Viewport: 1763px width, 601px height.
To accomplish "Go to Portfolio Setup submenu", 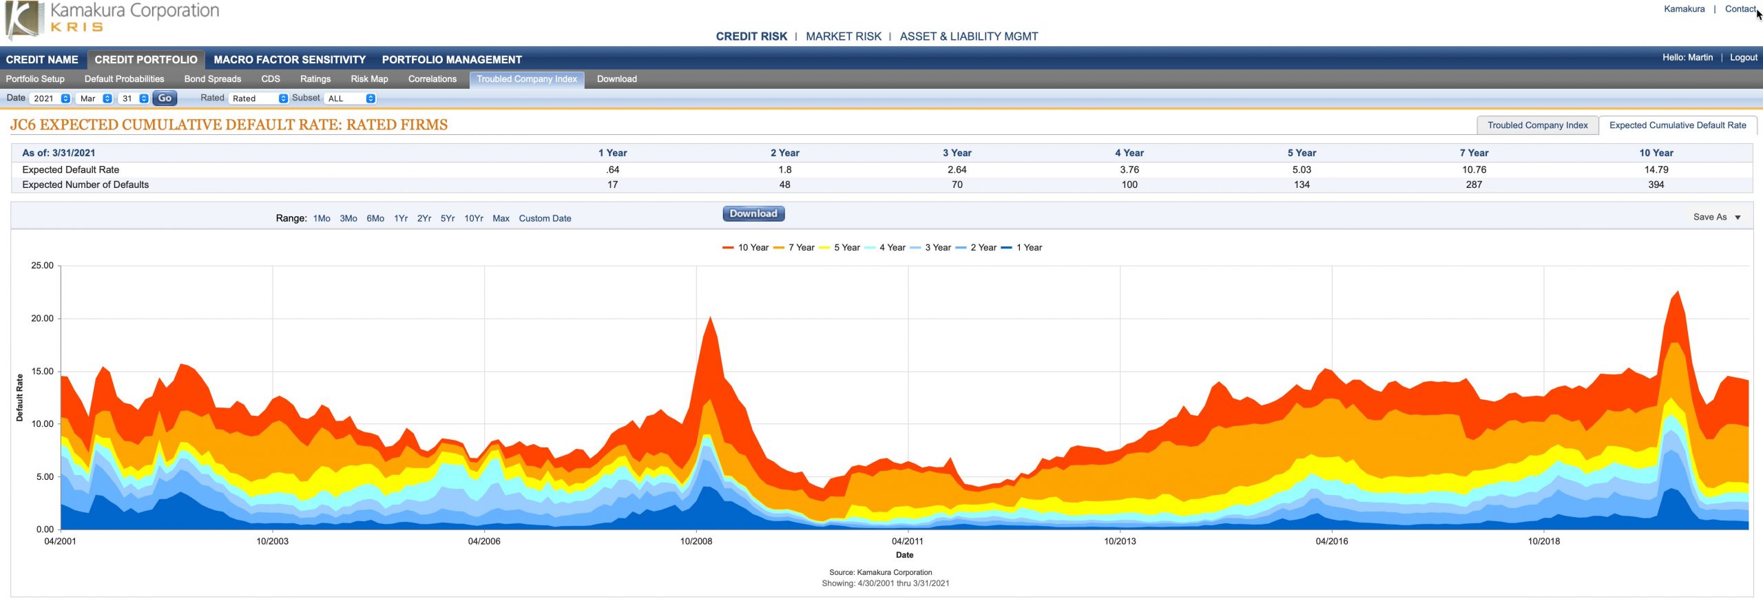I will [35, 79].
